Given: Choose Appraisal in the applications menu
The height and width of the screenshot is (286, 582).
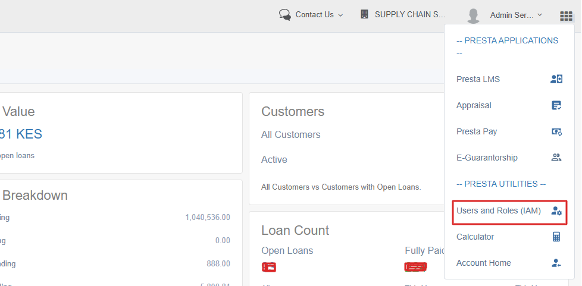Looking at the screenshot, I should click(474, 105).
